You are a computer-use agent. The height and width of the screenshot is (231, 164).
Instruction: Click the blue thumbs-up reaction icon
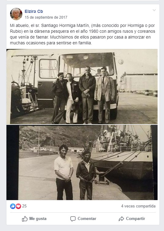tap(13, 206)
